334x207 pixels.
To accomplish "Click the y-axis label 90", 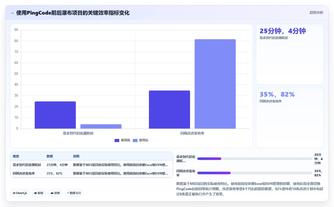I will point(16,30).
